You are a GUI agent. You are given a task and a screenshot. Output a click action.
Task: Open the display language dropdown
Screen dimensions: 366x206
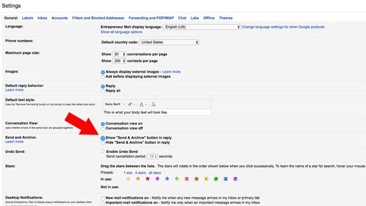202,27
